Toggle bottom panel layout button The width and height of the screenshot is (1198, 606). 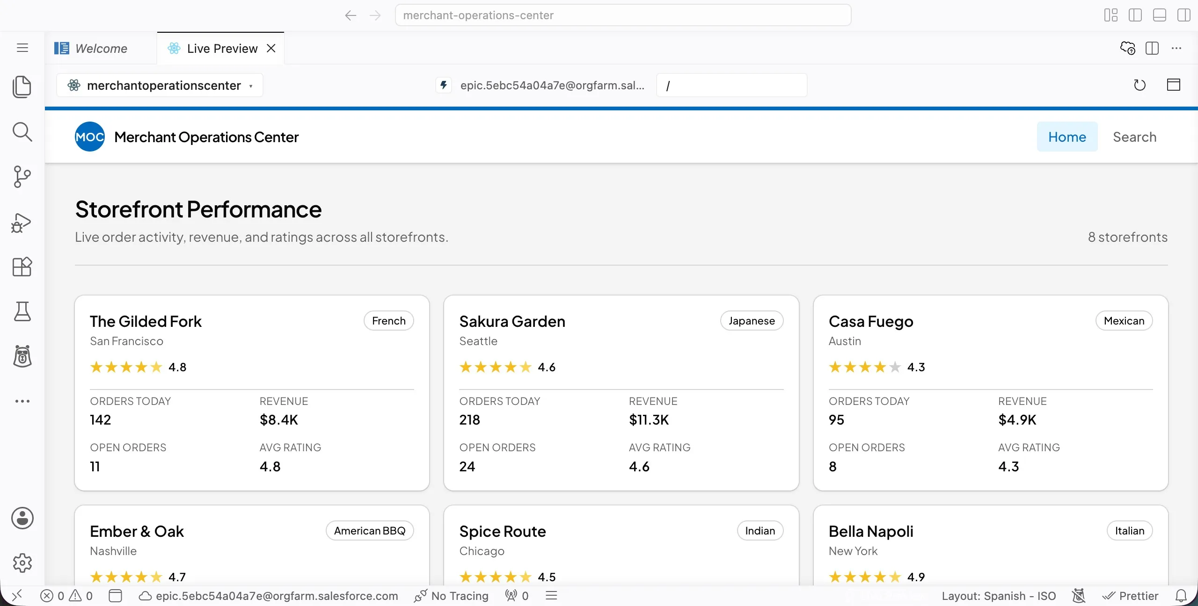pyautogui.click(x=1160, y=15)
